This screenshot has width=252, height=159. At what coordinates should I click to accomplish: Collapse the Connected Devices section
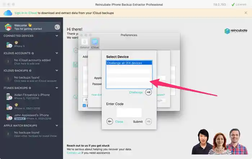(x=57, y=36)
